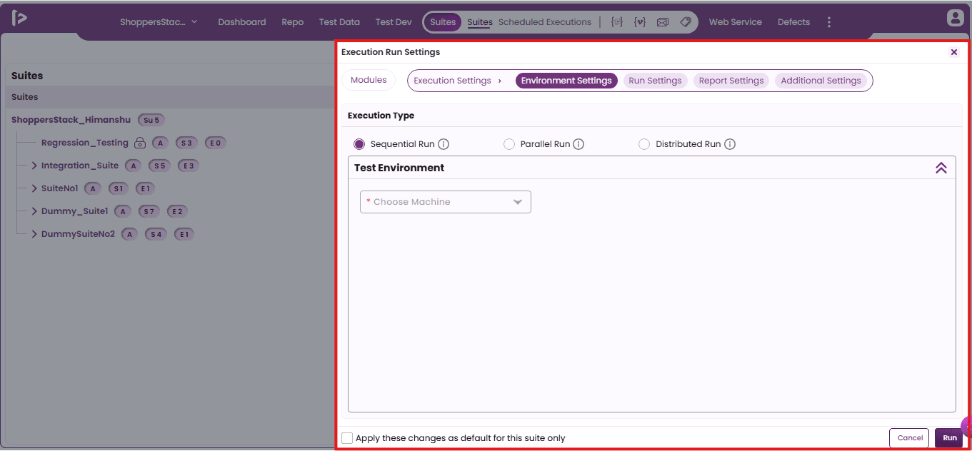This screenshot has height=451, width=972.
Task: Open the Dashboard page
Action: [x=242, y=22]
